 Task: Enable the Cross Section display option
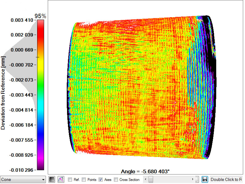[116, 179]
